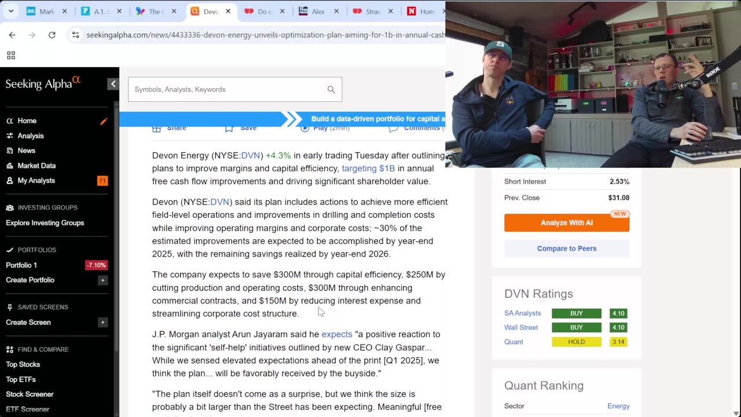Click the plus button next to Create Portfolio
Image resolution: width=741 pixels, height=417 pixels.
click(102, 280)
